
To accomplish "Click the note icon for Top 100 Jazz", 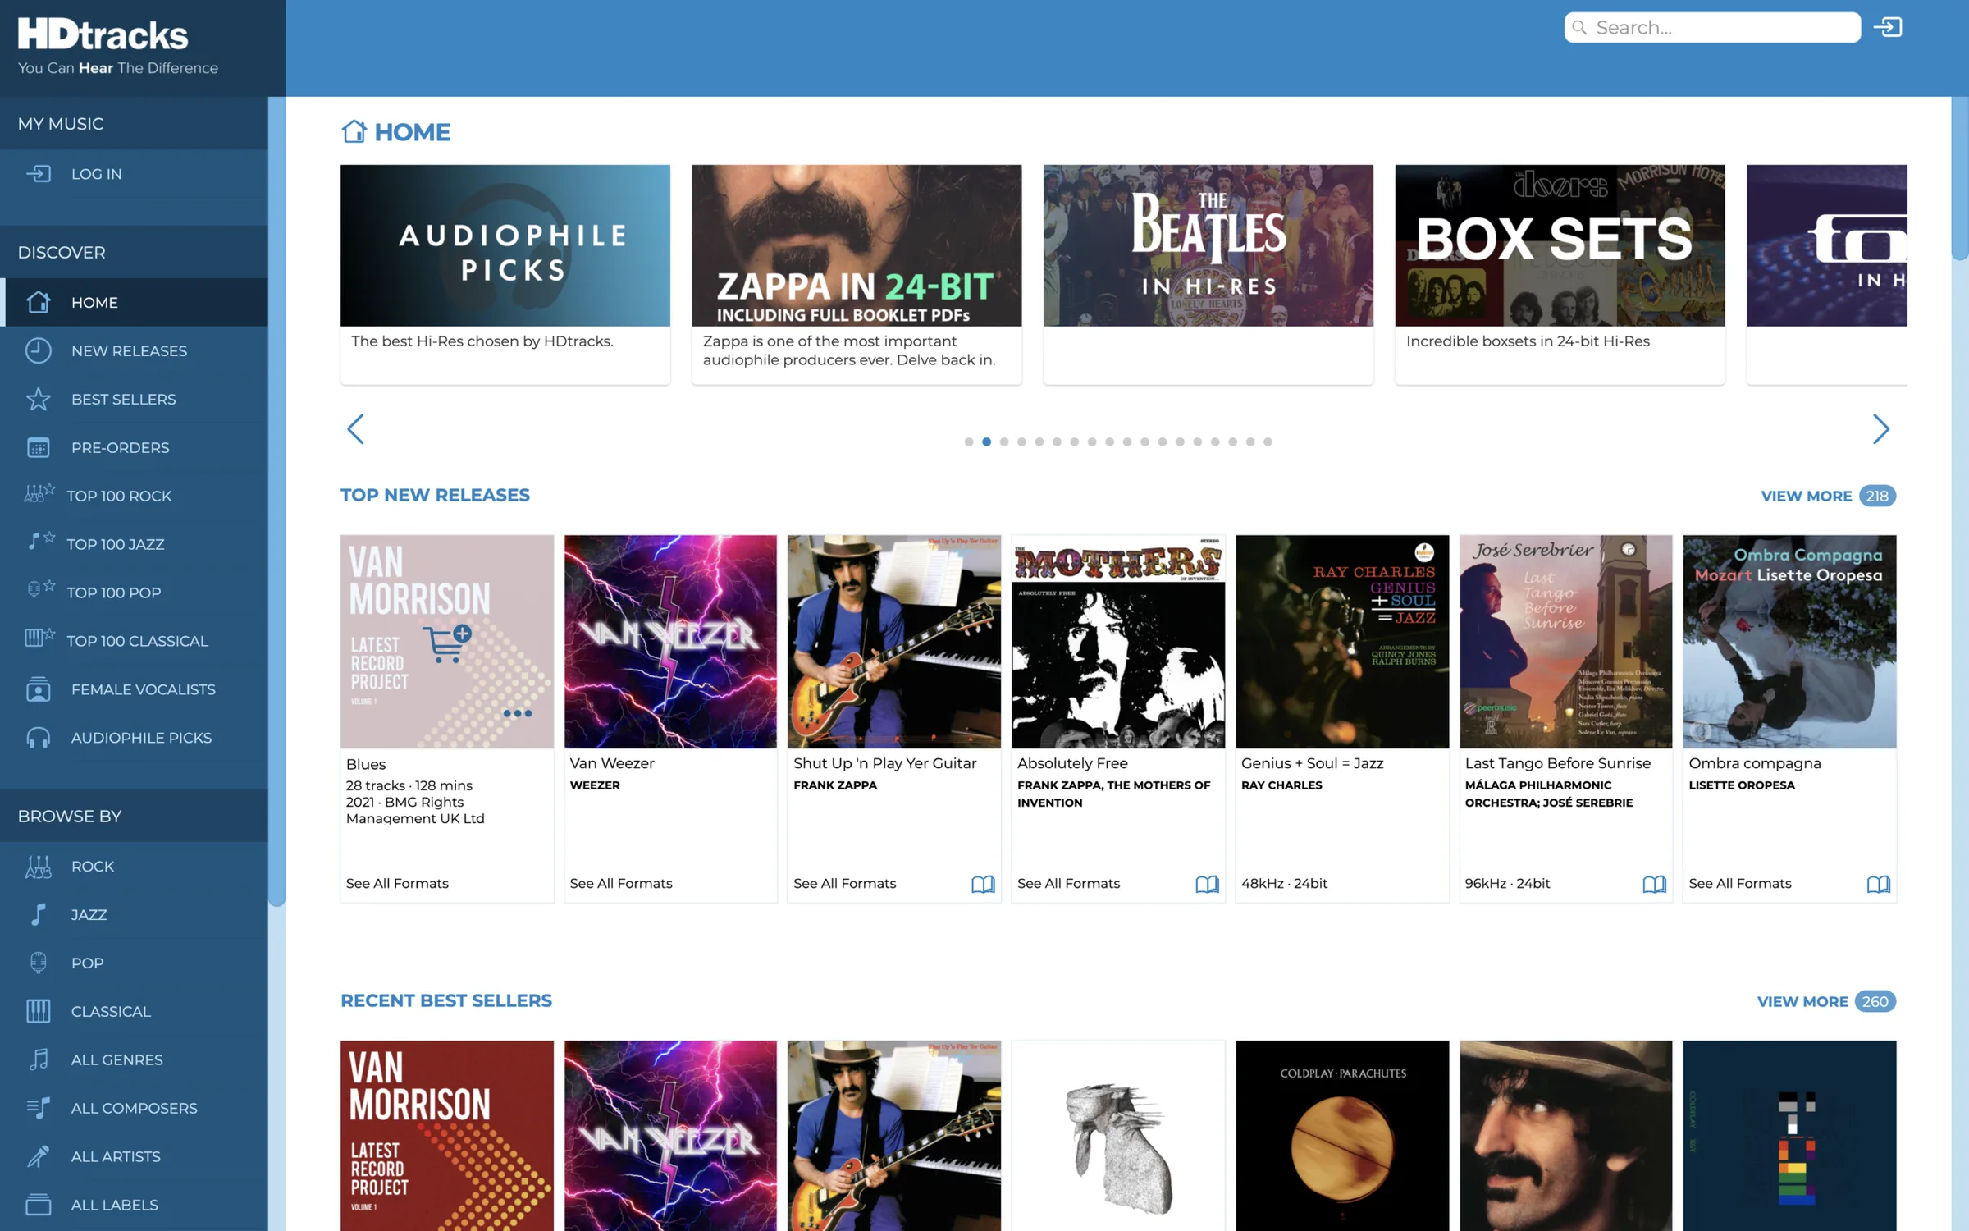I will click(41, 542).
